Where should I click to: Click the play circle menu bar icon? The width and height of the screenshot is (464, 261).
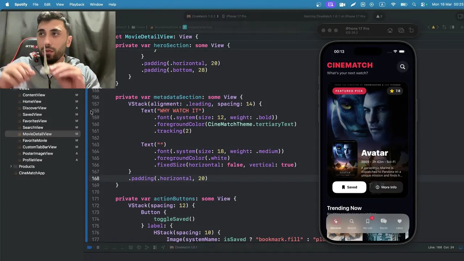coord(372,4)
